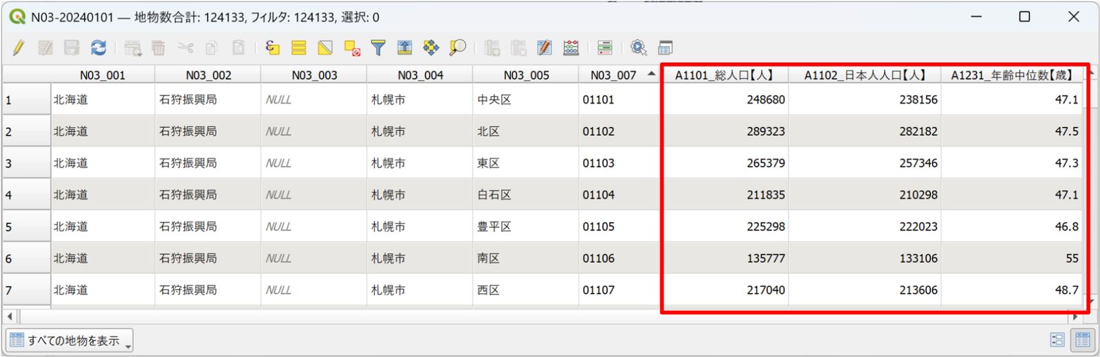
Task: Click the 南区 cell
Action: click(525, 258)
